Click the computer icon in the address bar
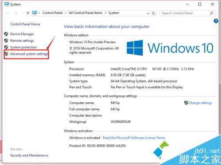The image size is (221, 165). pyautogui.click(x=34, y=13)
